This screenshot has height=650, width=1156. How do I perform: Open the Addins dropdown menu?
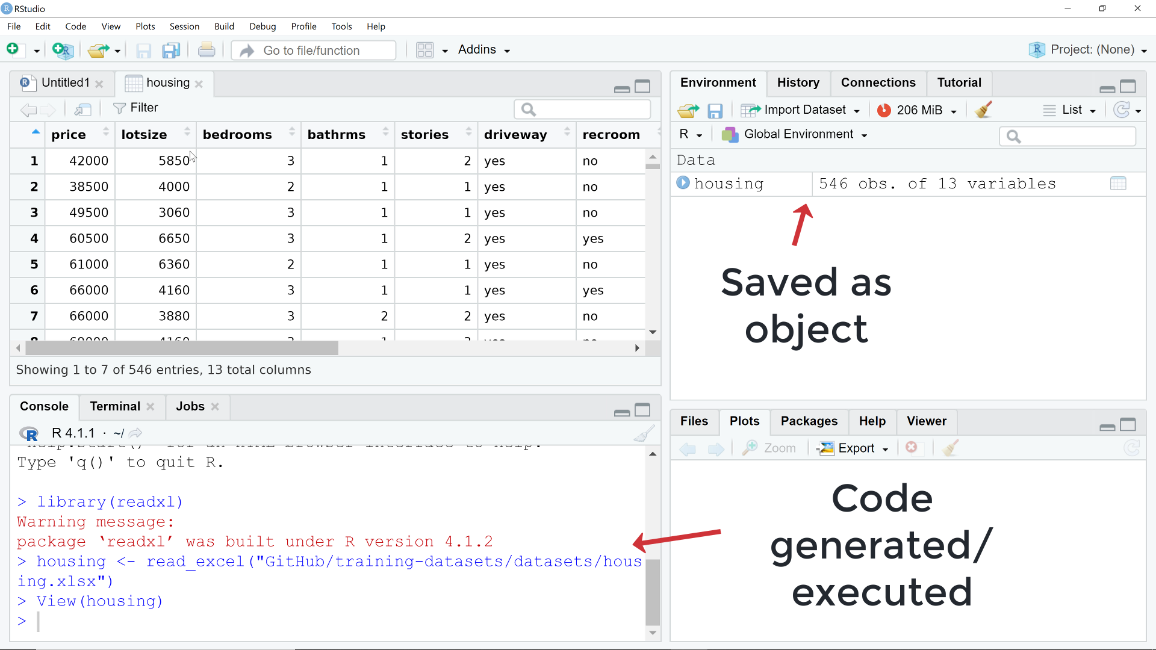[x=483, y=50]
